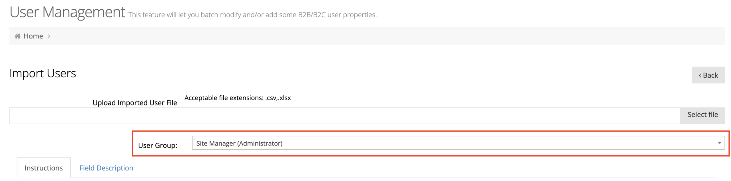Click empty area of the Home breadcrumb bar
731x181 pixels.
[371, 36]
